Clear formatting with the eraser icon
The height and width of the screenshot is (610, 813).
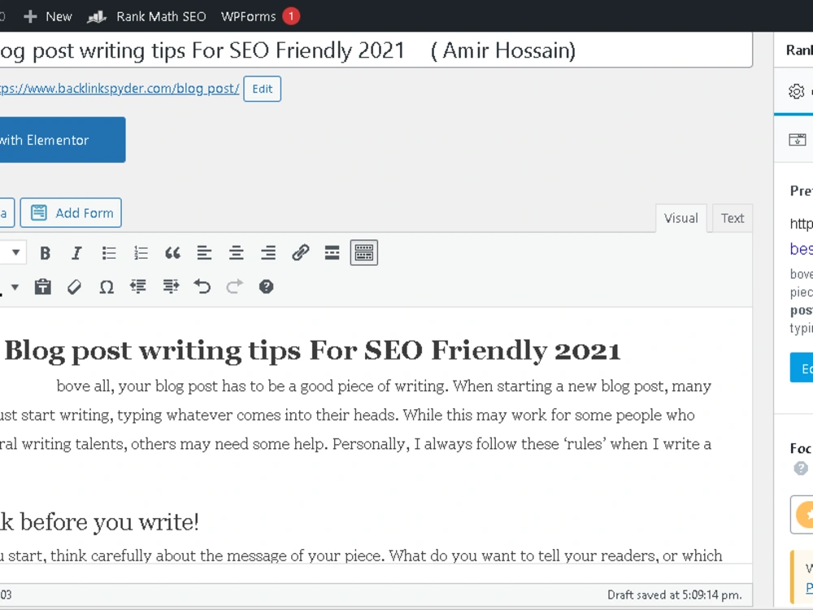pos(75,287)
